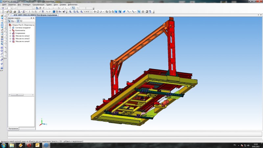Image resolution: width=263 pixels, height=148 pixels.
Task: Open the view orientation dropdown arrow
Action: point(104,12)
